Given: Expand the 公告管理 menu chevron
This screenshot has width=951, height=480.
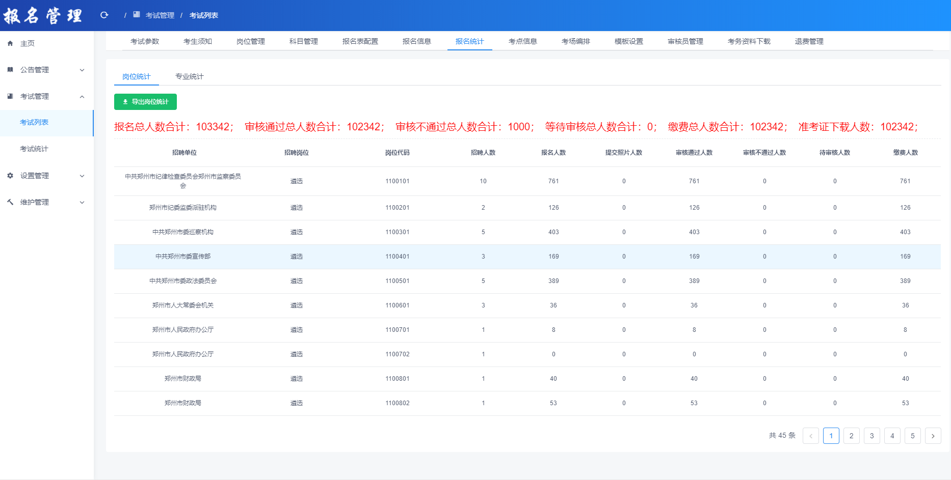Looking at the screenshot, I should 82,70.
